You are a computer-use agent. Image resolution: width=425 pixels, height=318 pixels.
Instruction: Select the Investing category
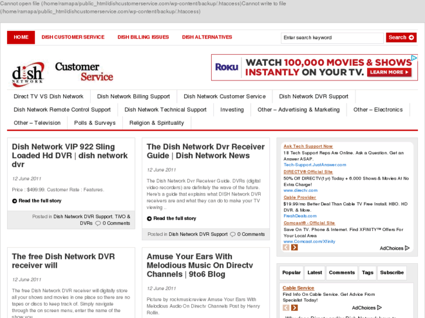click(x=231, y=110)
